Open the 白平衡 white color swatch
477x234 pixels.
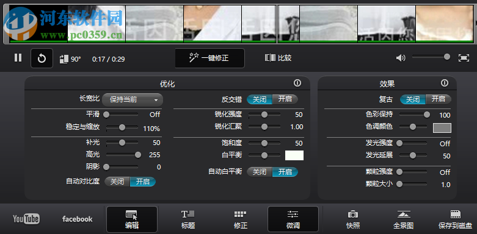pyautogui.click(x=294, y=155)
